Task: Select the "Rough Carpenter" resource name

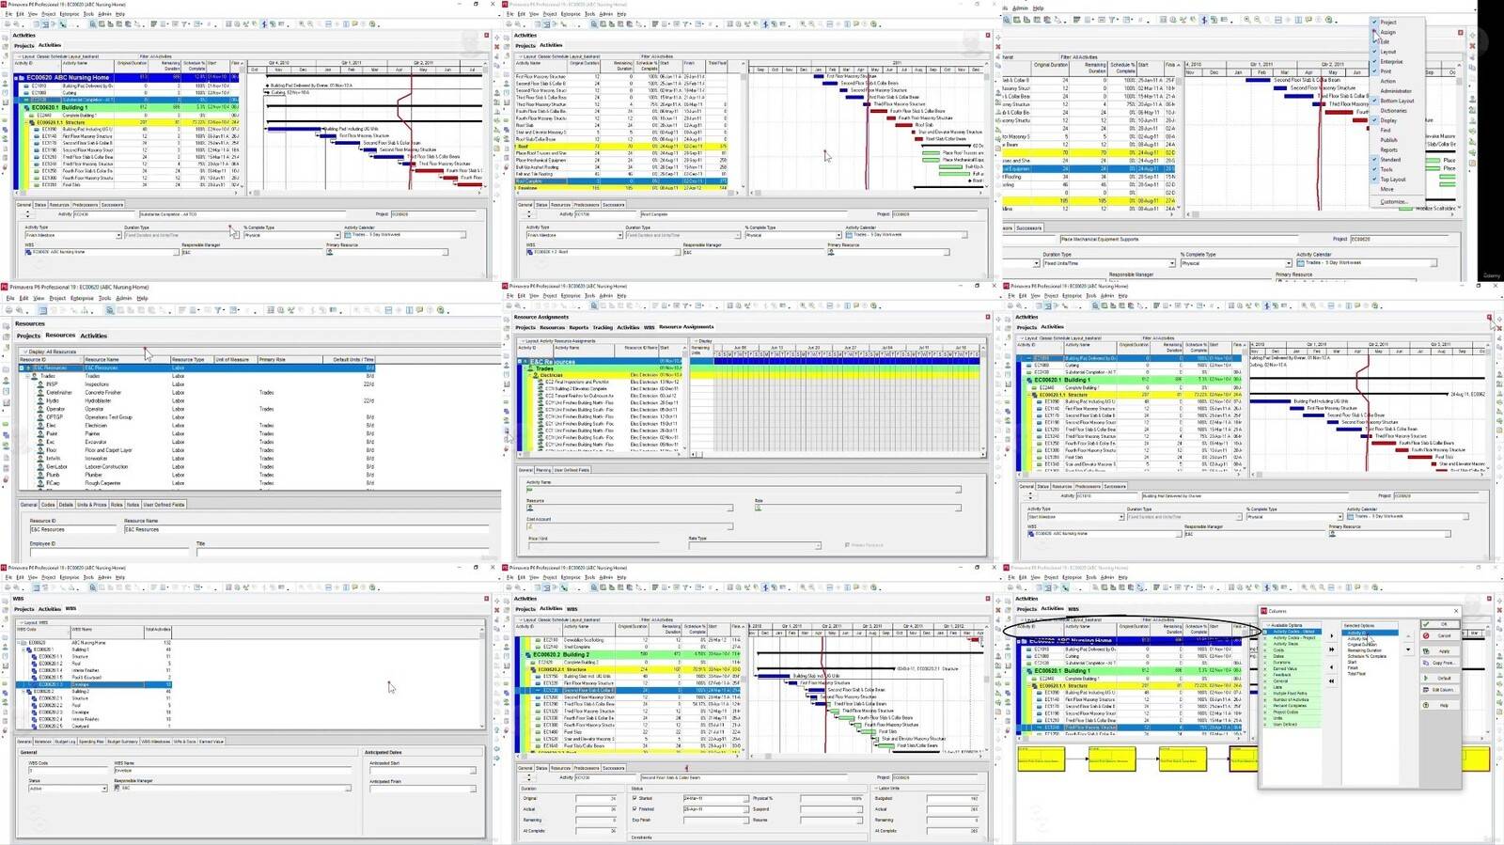Action: pyautogui.click(x=103, y=483)
